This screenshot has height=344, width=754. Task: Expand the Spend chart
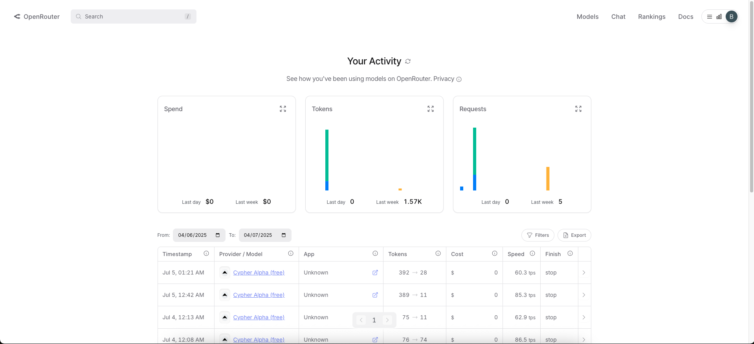283,109
